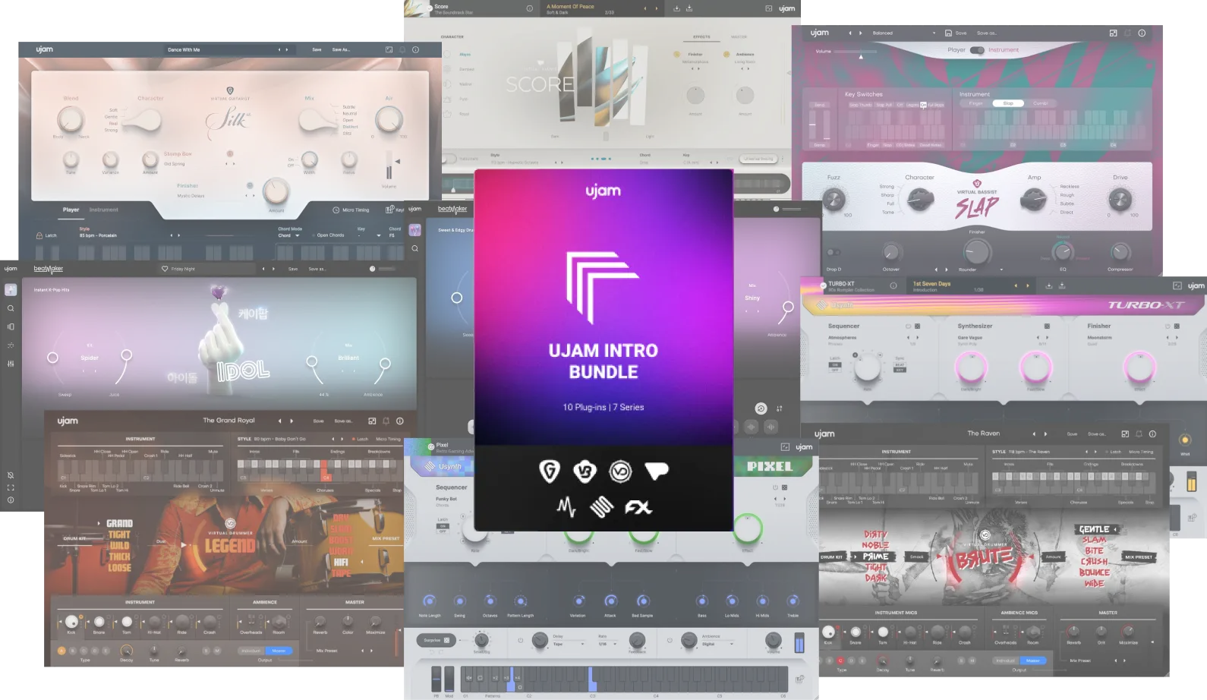Open Micro Timing clock icon in Silk
Viewport: 1207px width, 700px height.
click(x=336, y=210)
